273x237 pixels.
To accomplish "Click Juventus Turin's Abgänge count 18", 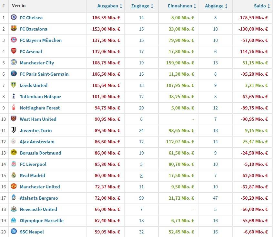I will coord(215,130).
